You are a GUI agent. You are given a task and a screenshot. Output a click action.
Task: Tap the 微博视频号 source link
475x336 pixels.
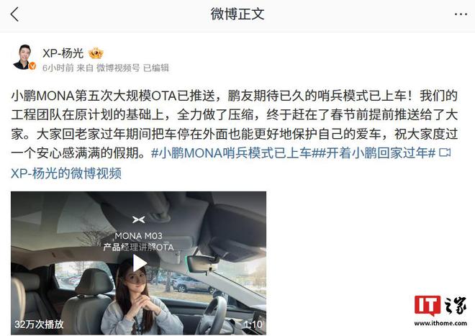tap(118, 68)
